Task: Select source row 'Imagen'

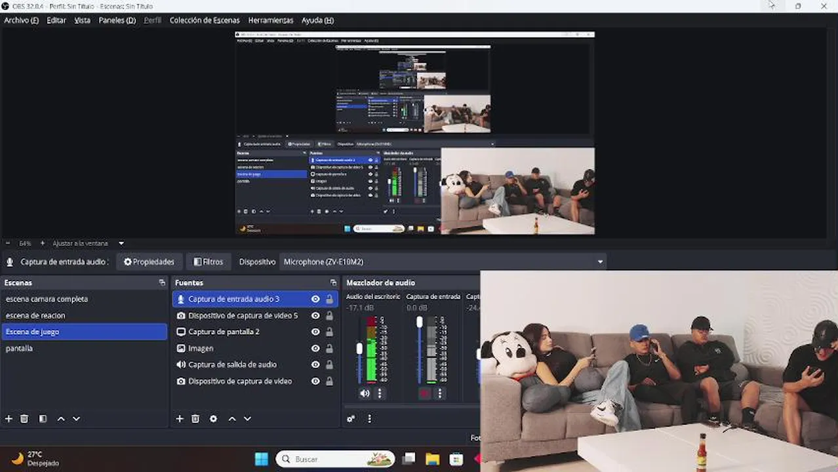Action: (255, 348)
